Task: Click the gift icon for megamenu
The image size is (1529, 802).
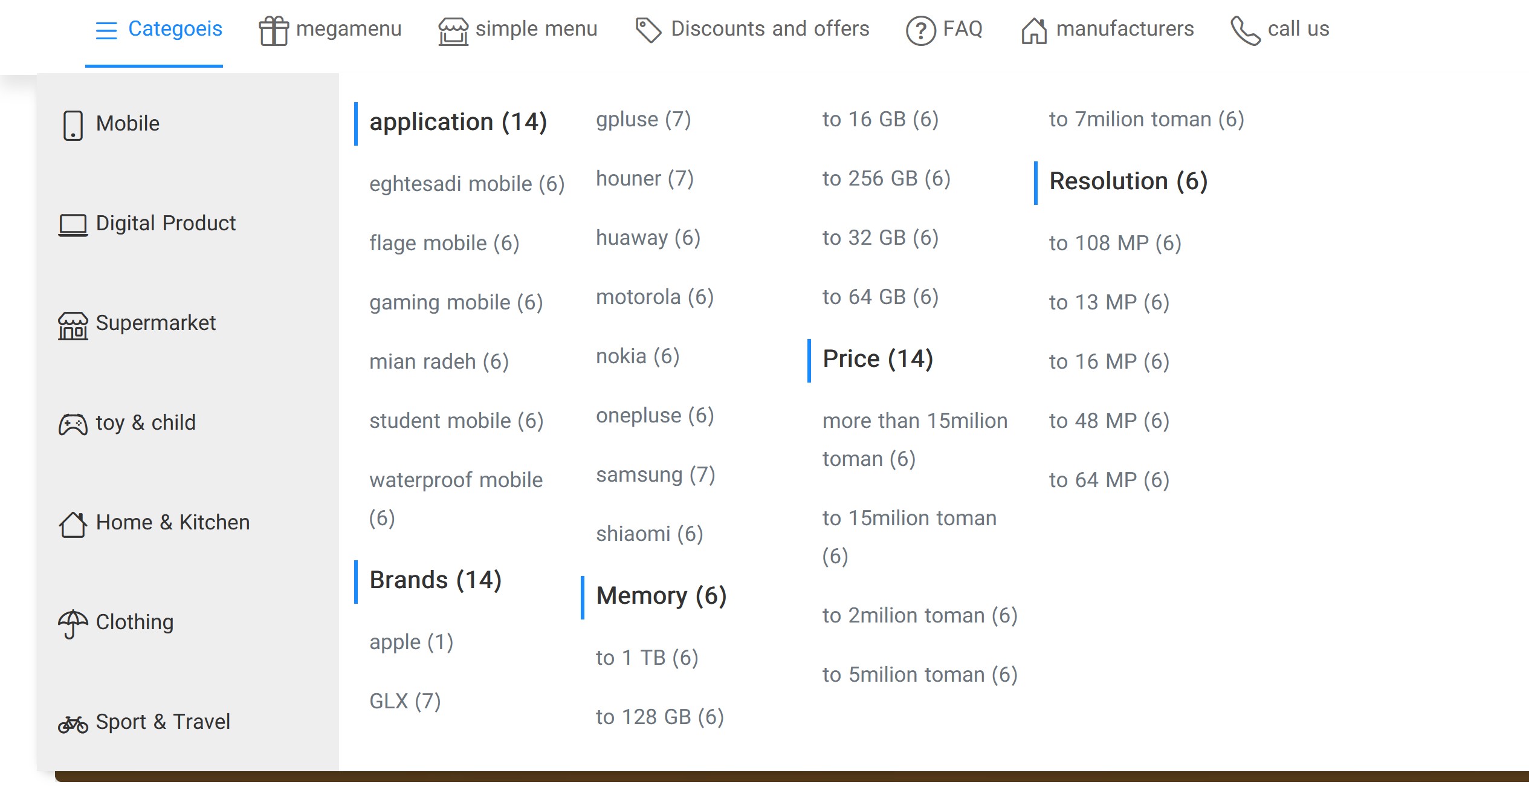Action: tap(273, 30)
